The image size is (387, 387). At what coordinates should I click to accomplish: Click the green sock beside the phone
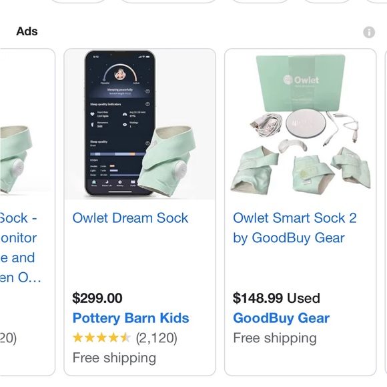[168, 161]
